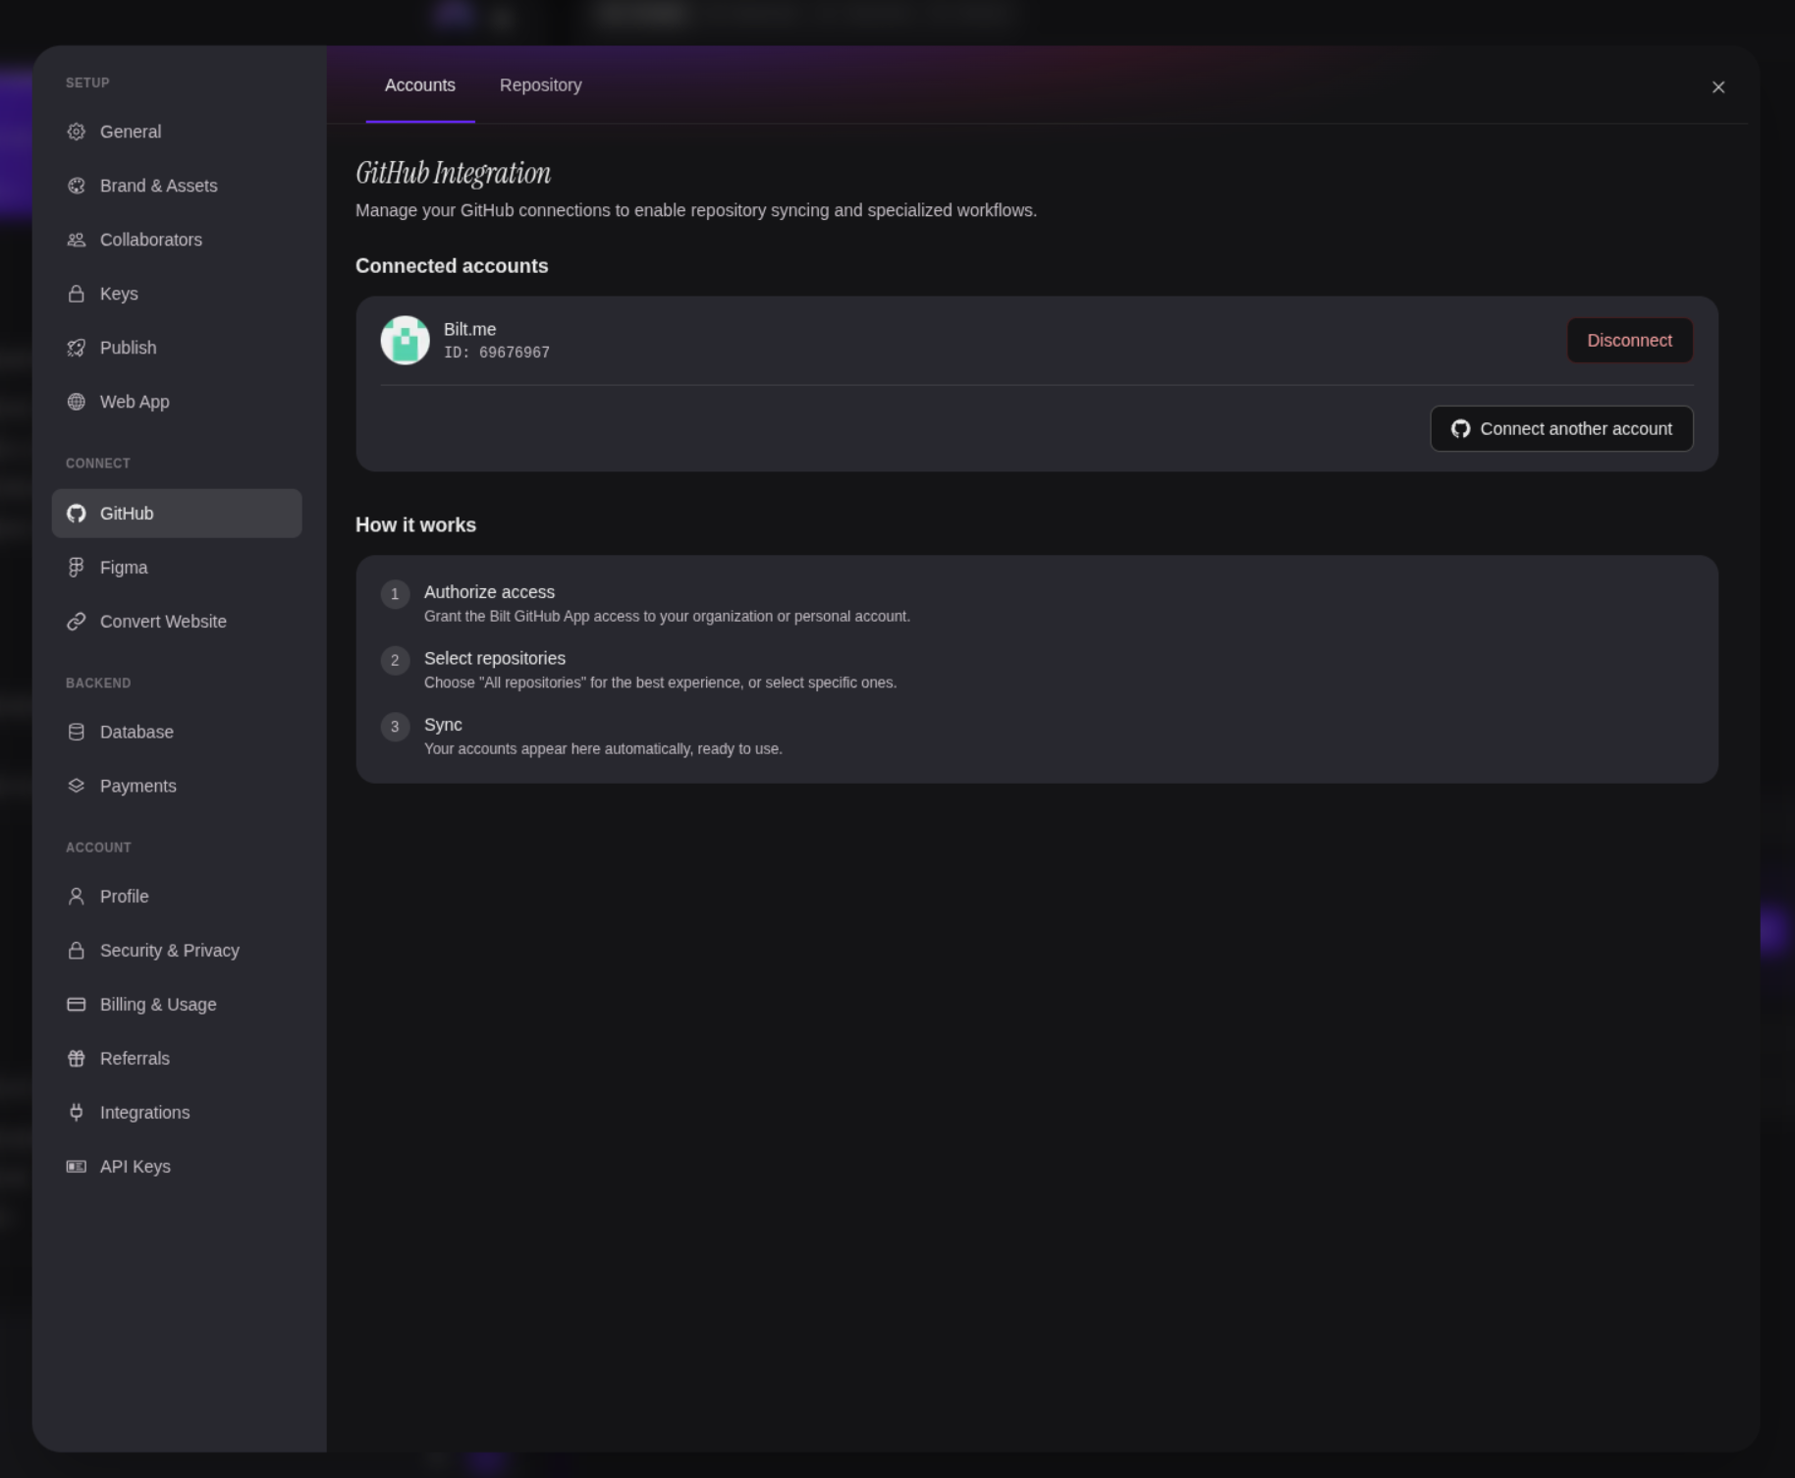Click the Authorize access step title
This screenshot has height=1478, width=1795.
[x=489, y=592]
